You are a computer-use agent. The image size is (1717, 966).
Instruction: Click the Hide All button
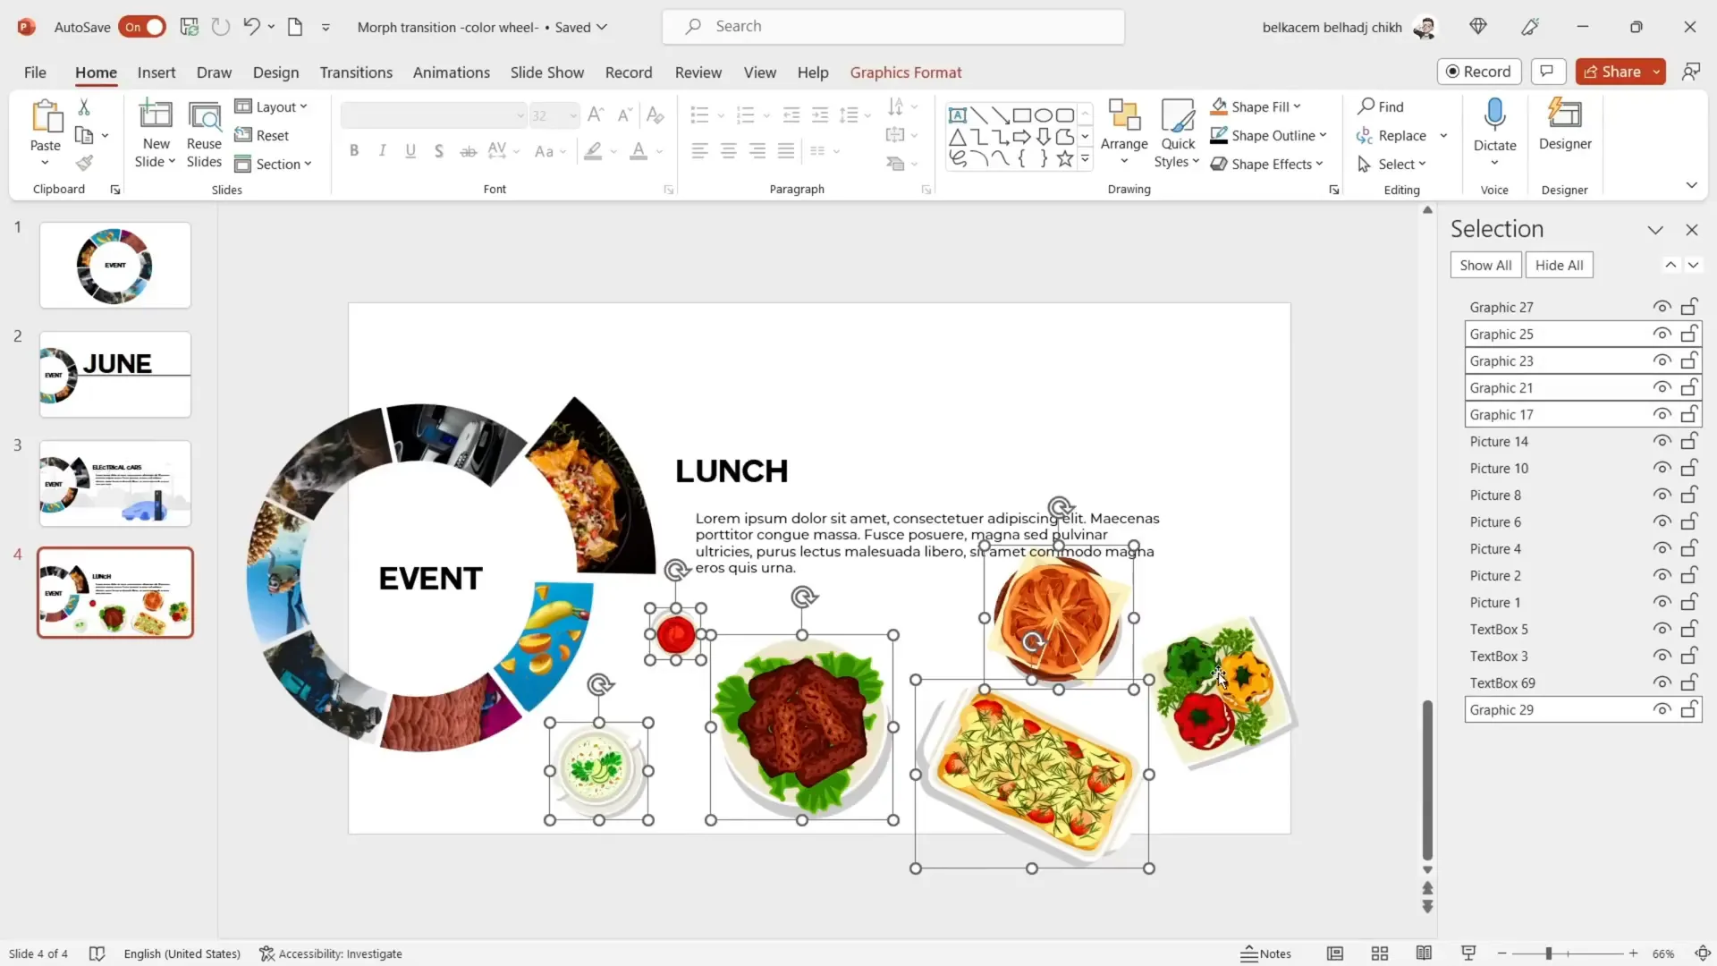1559,265
